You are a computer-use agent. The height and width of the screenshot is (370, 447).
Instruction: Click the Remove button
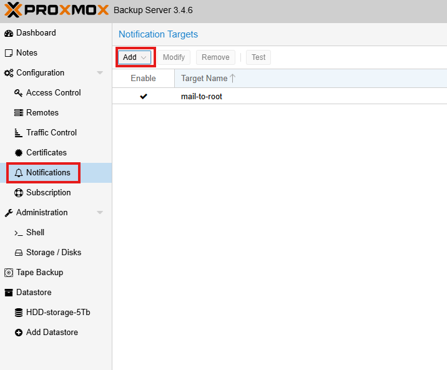(x=215, y=57)
